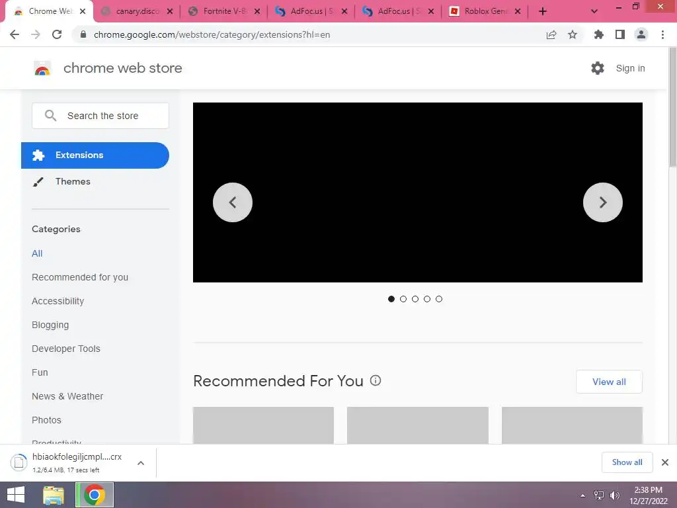
Task: Choose the News & Weather category
Action: click(x=67, y=396)
